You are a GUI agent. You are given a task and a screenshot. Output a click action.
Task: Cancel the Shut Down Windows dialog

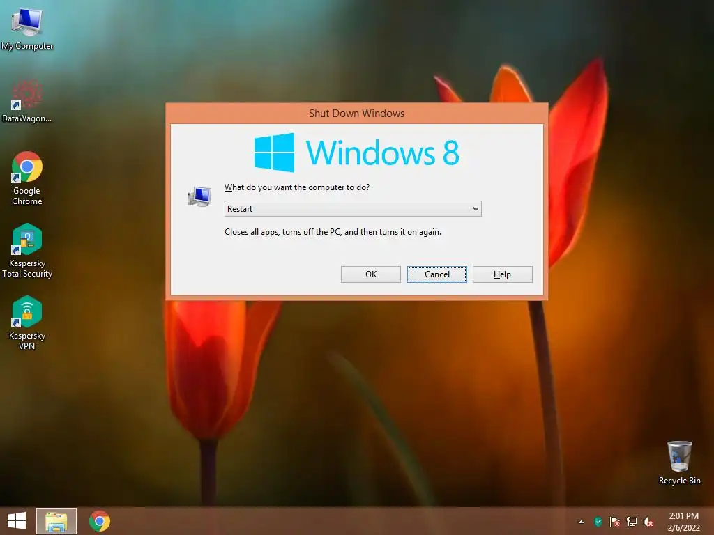437,274
